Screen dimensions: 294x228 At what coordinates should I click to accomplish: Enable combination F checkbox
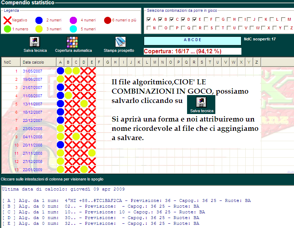point(206,19)
